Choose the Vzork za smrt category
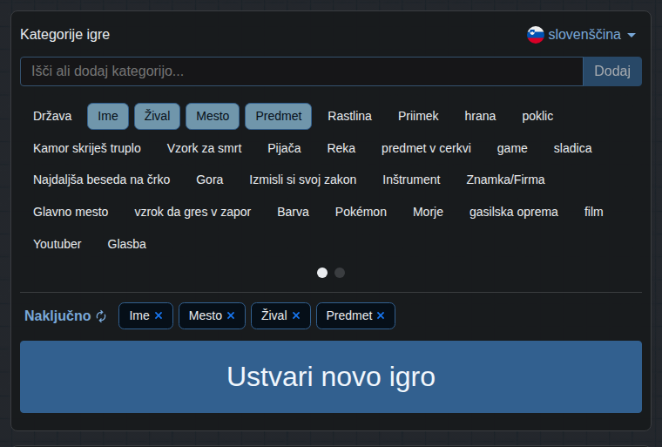Screen dimensions: 662x447 205,148
